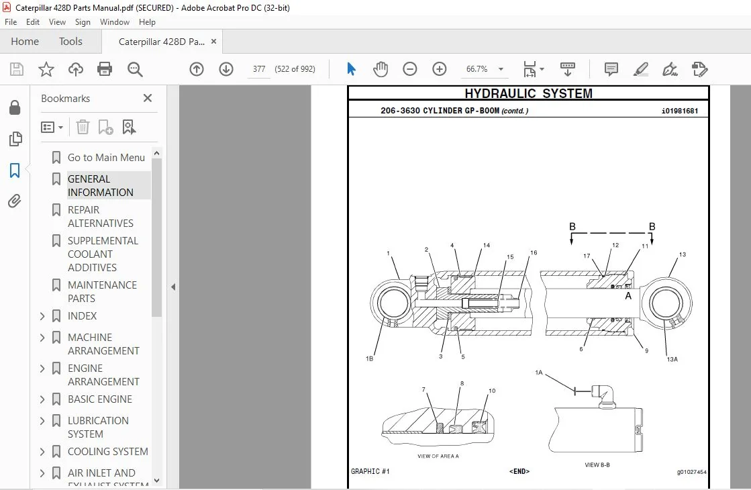Zoom out with minus button

[410, 69]
